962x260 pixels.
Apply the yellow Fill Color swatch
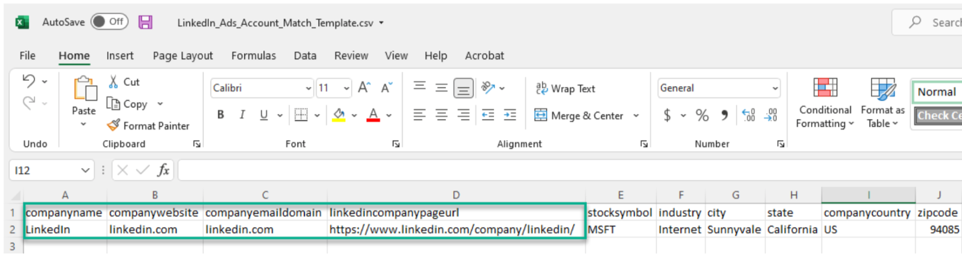coord(339,115)
